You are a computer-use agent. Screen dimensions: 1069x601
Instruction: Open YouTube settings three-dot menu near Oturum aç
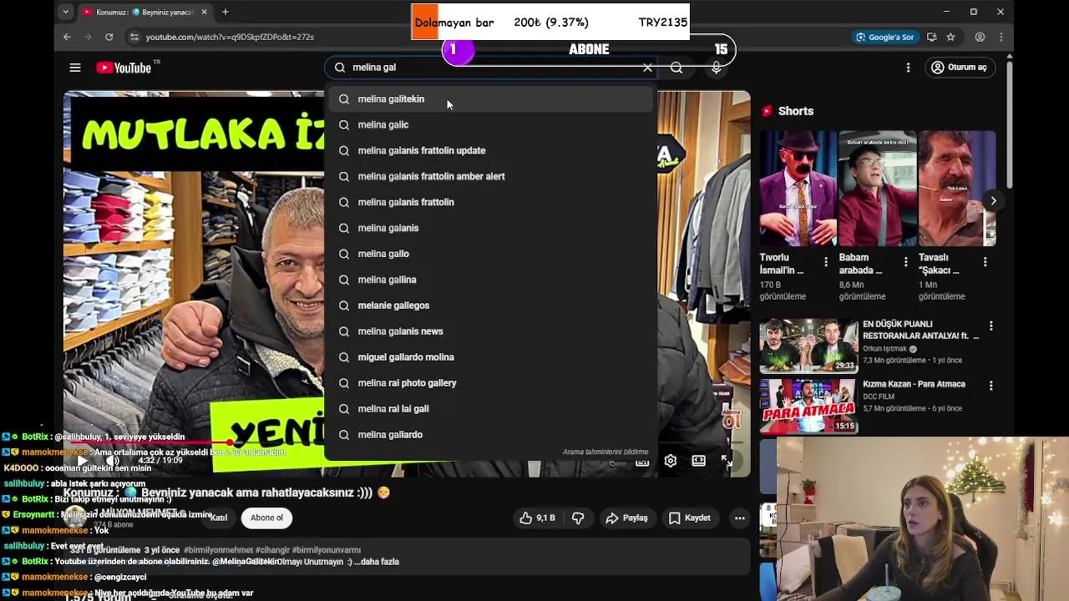tap(908, 68)
